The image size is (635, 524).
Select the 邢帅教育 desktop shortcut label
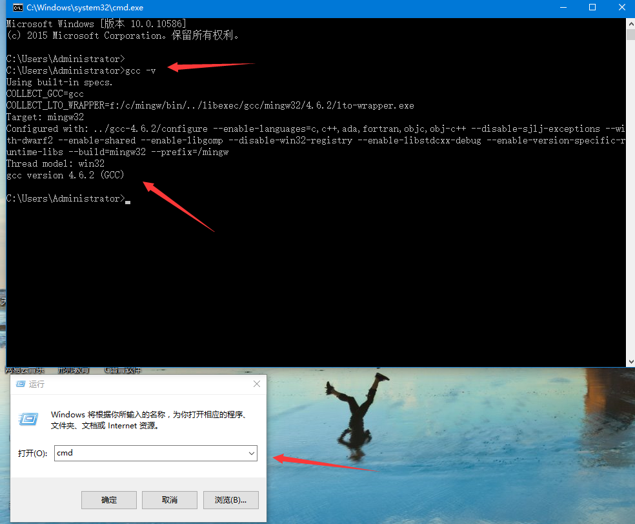point(73,370)
